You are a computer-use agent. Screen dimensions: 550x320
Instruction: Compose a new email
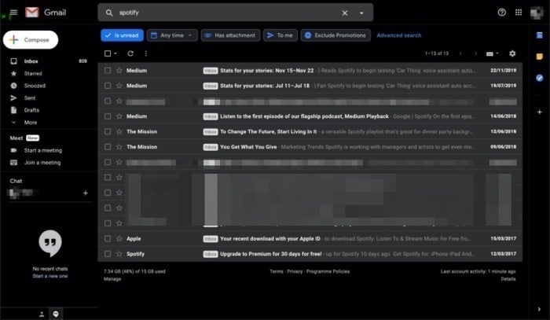click(31, 39)
